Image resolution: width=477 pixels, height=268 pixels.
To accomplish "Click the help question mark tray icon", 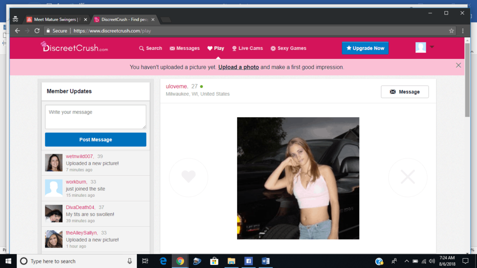I will click(379, 261).
